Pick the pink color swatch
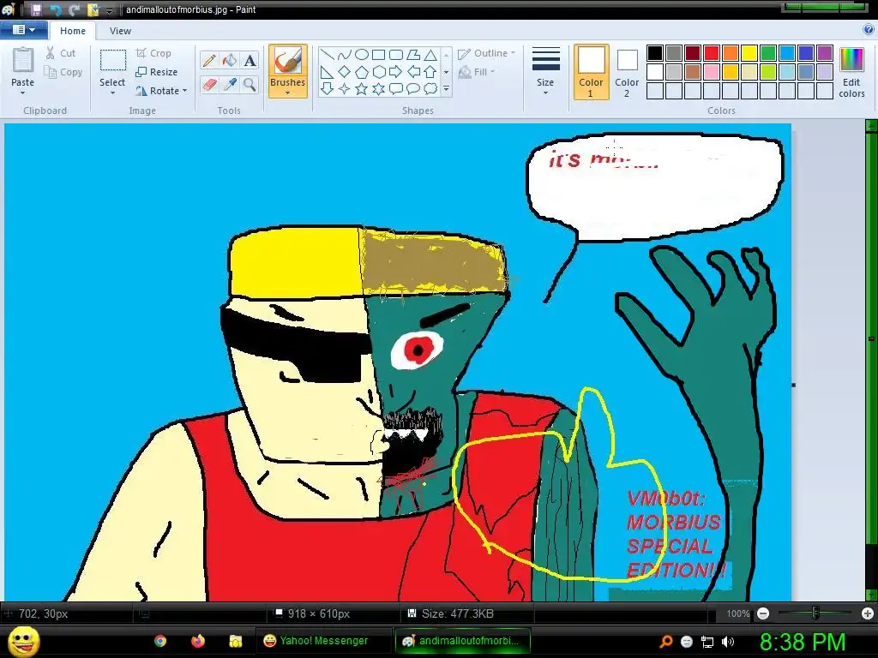Viewport: 878px width, 658px height. pos(712,72)
